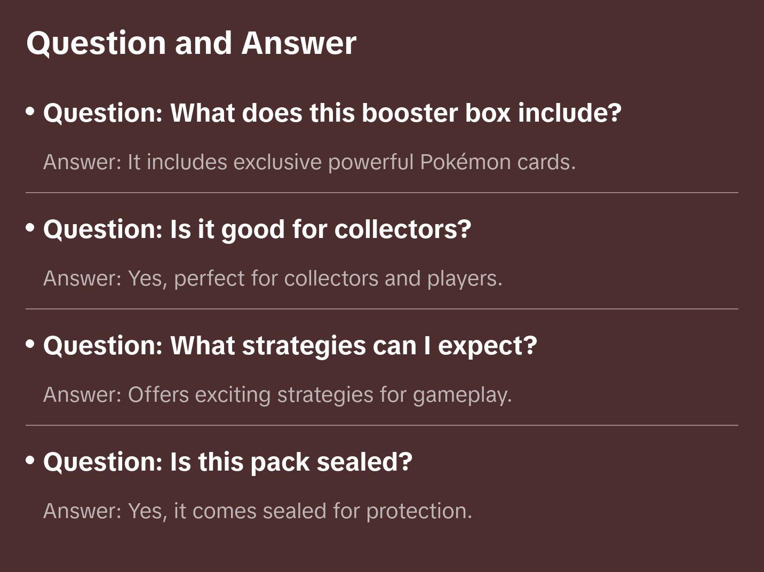Click the divider below the collectors and players answer
The width and height of the screenshot is (764, 572).
pyautogui.click(x=382, y=309)
